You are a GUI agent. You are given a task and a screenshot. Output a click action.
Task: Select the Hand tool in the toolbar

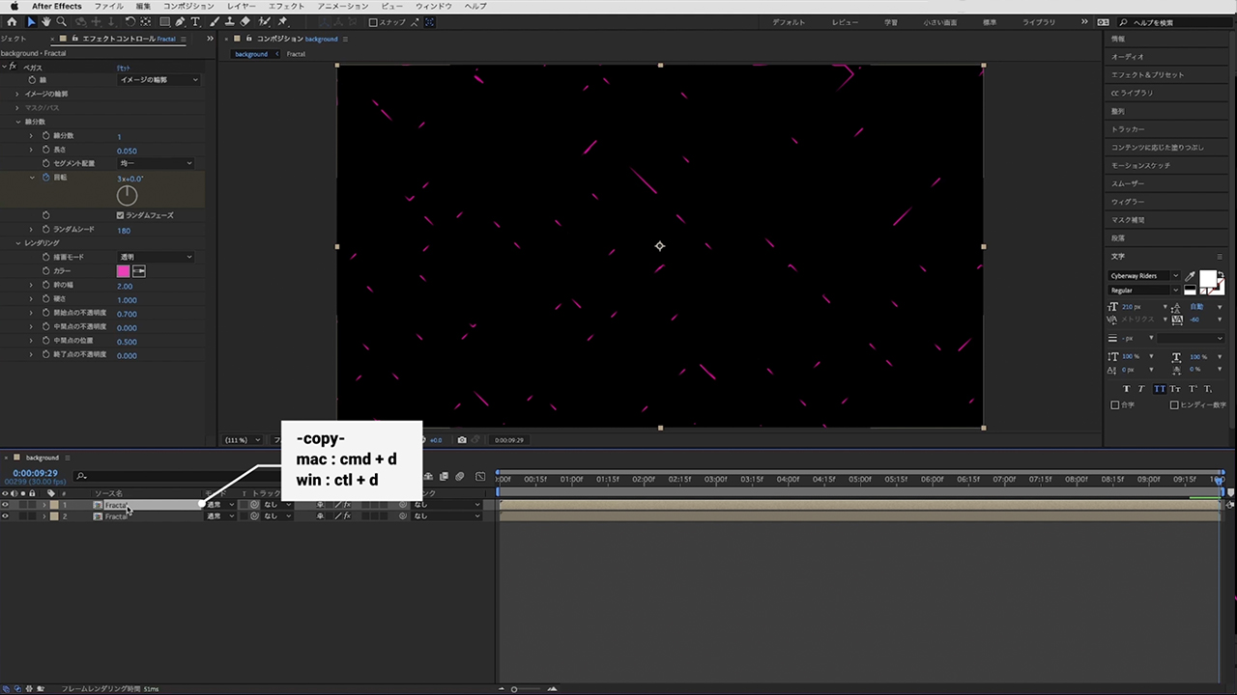coord(46,21)
